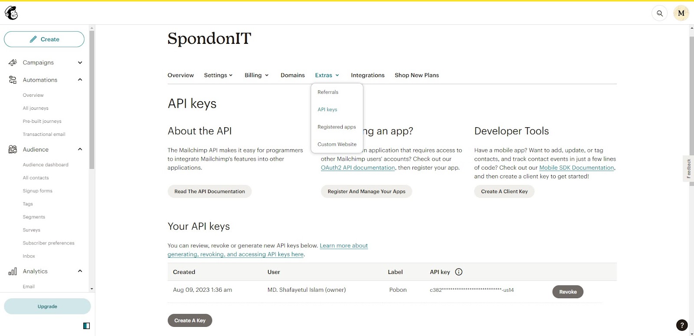Viewport: 694px width, 336px height.
Task: Click the sidebar scroll down arrow
Action: [x=92, y=288]
